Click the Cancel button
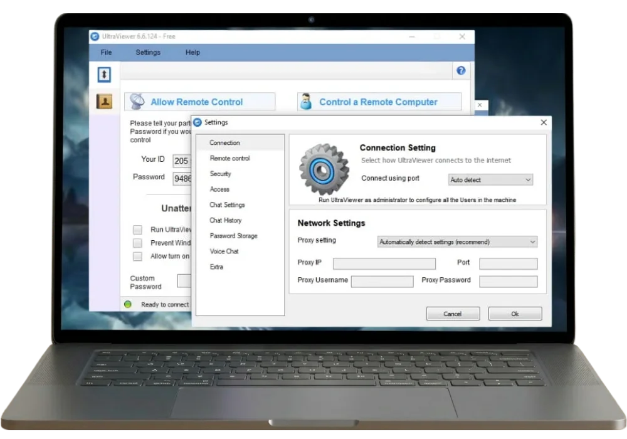Screen dimensions: 627x439 click(x=453, y=314)
